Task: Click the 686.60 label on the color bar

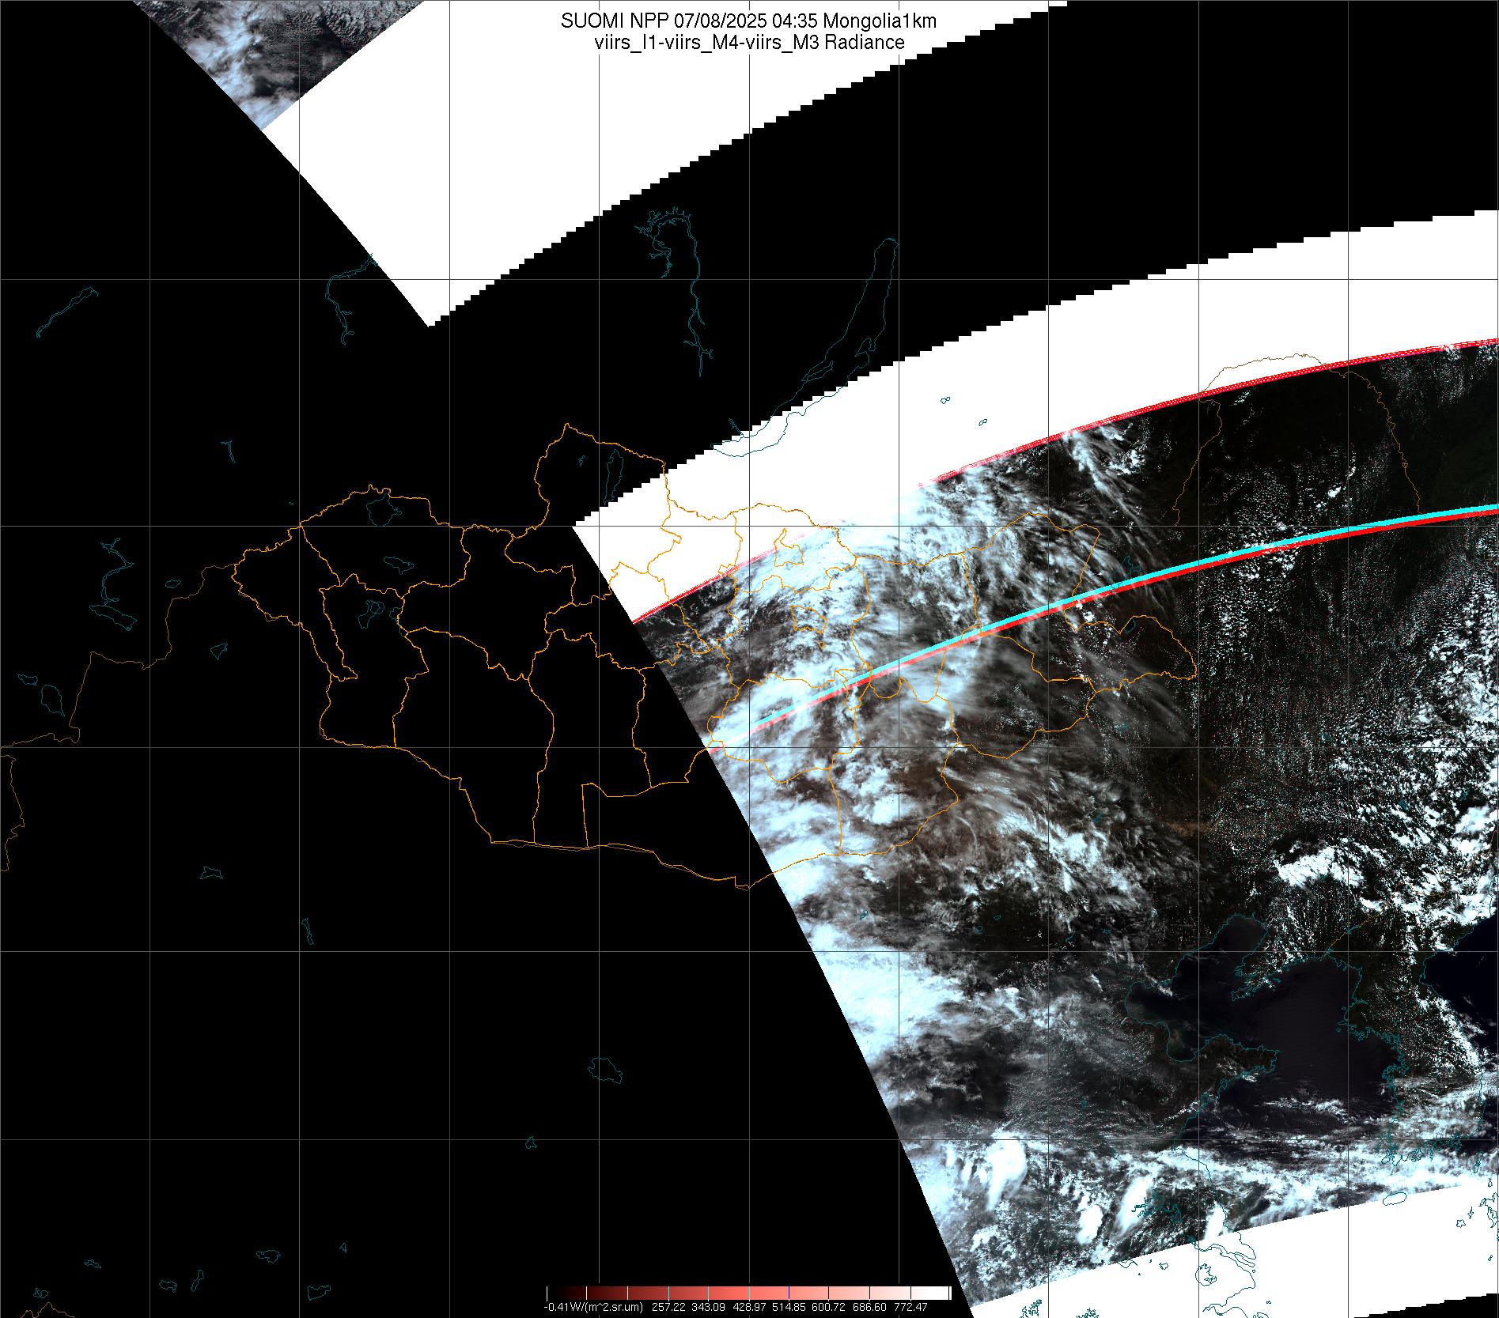Action: point(870,1307)
